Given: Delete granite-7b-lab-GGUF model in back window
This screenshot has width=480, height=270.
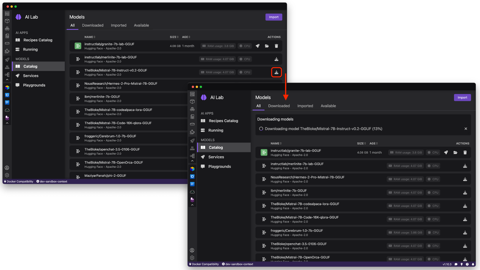Looking at the screenshot, I should click(x=276, y=46).
